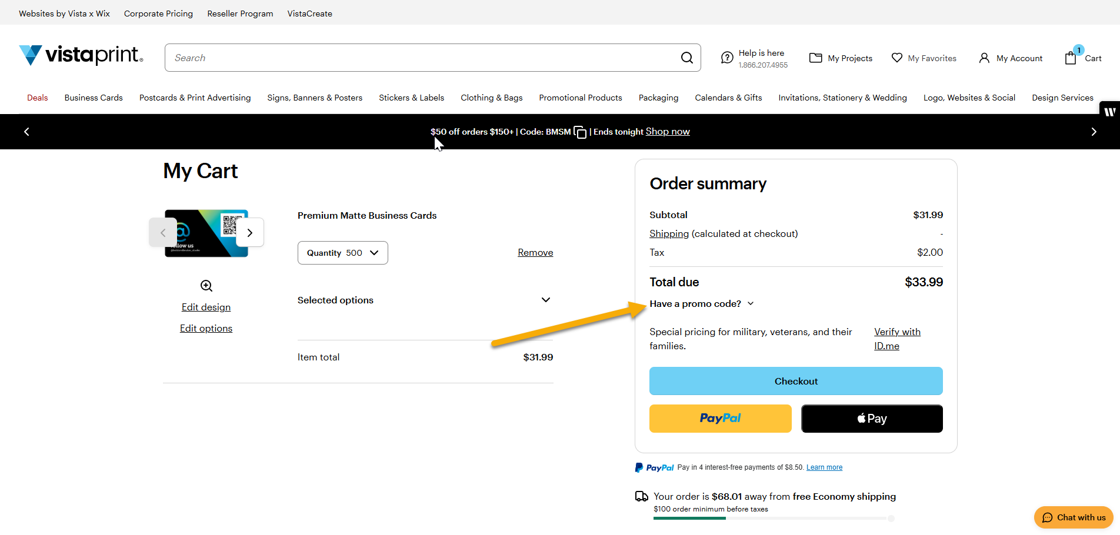
Task: Open Corporate Pricing link
Action: point(158,14)
